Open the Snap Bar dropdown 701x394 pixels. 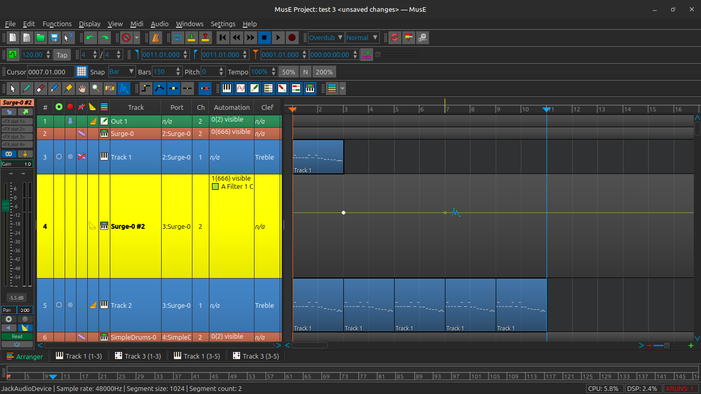[122, 72]
